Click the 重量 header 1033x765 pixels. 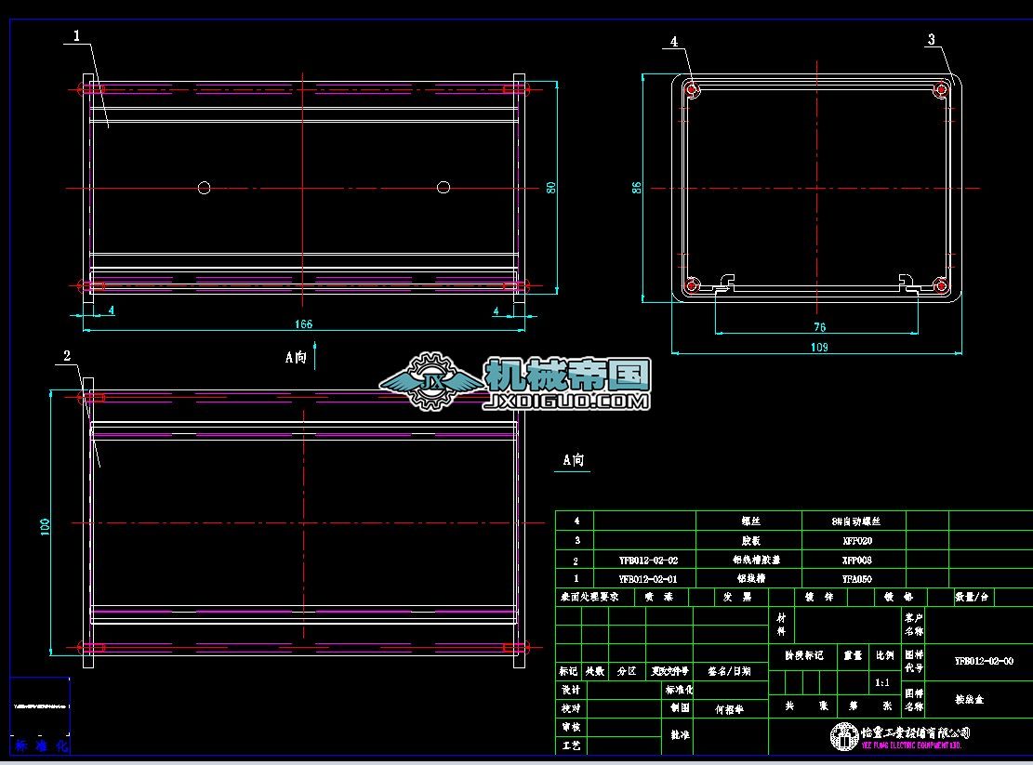point(854,655)
